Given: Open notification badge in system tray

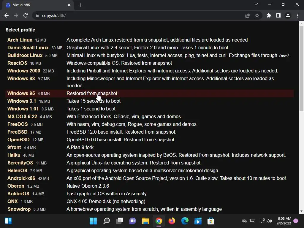Looking at the screenshot, I should pos(296,221).
